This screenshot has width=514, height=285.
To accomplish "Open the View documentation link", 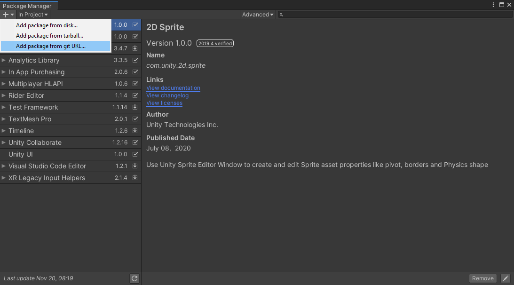I will coord(173,88).
